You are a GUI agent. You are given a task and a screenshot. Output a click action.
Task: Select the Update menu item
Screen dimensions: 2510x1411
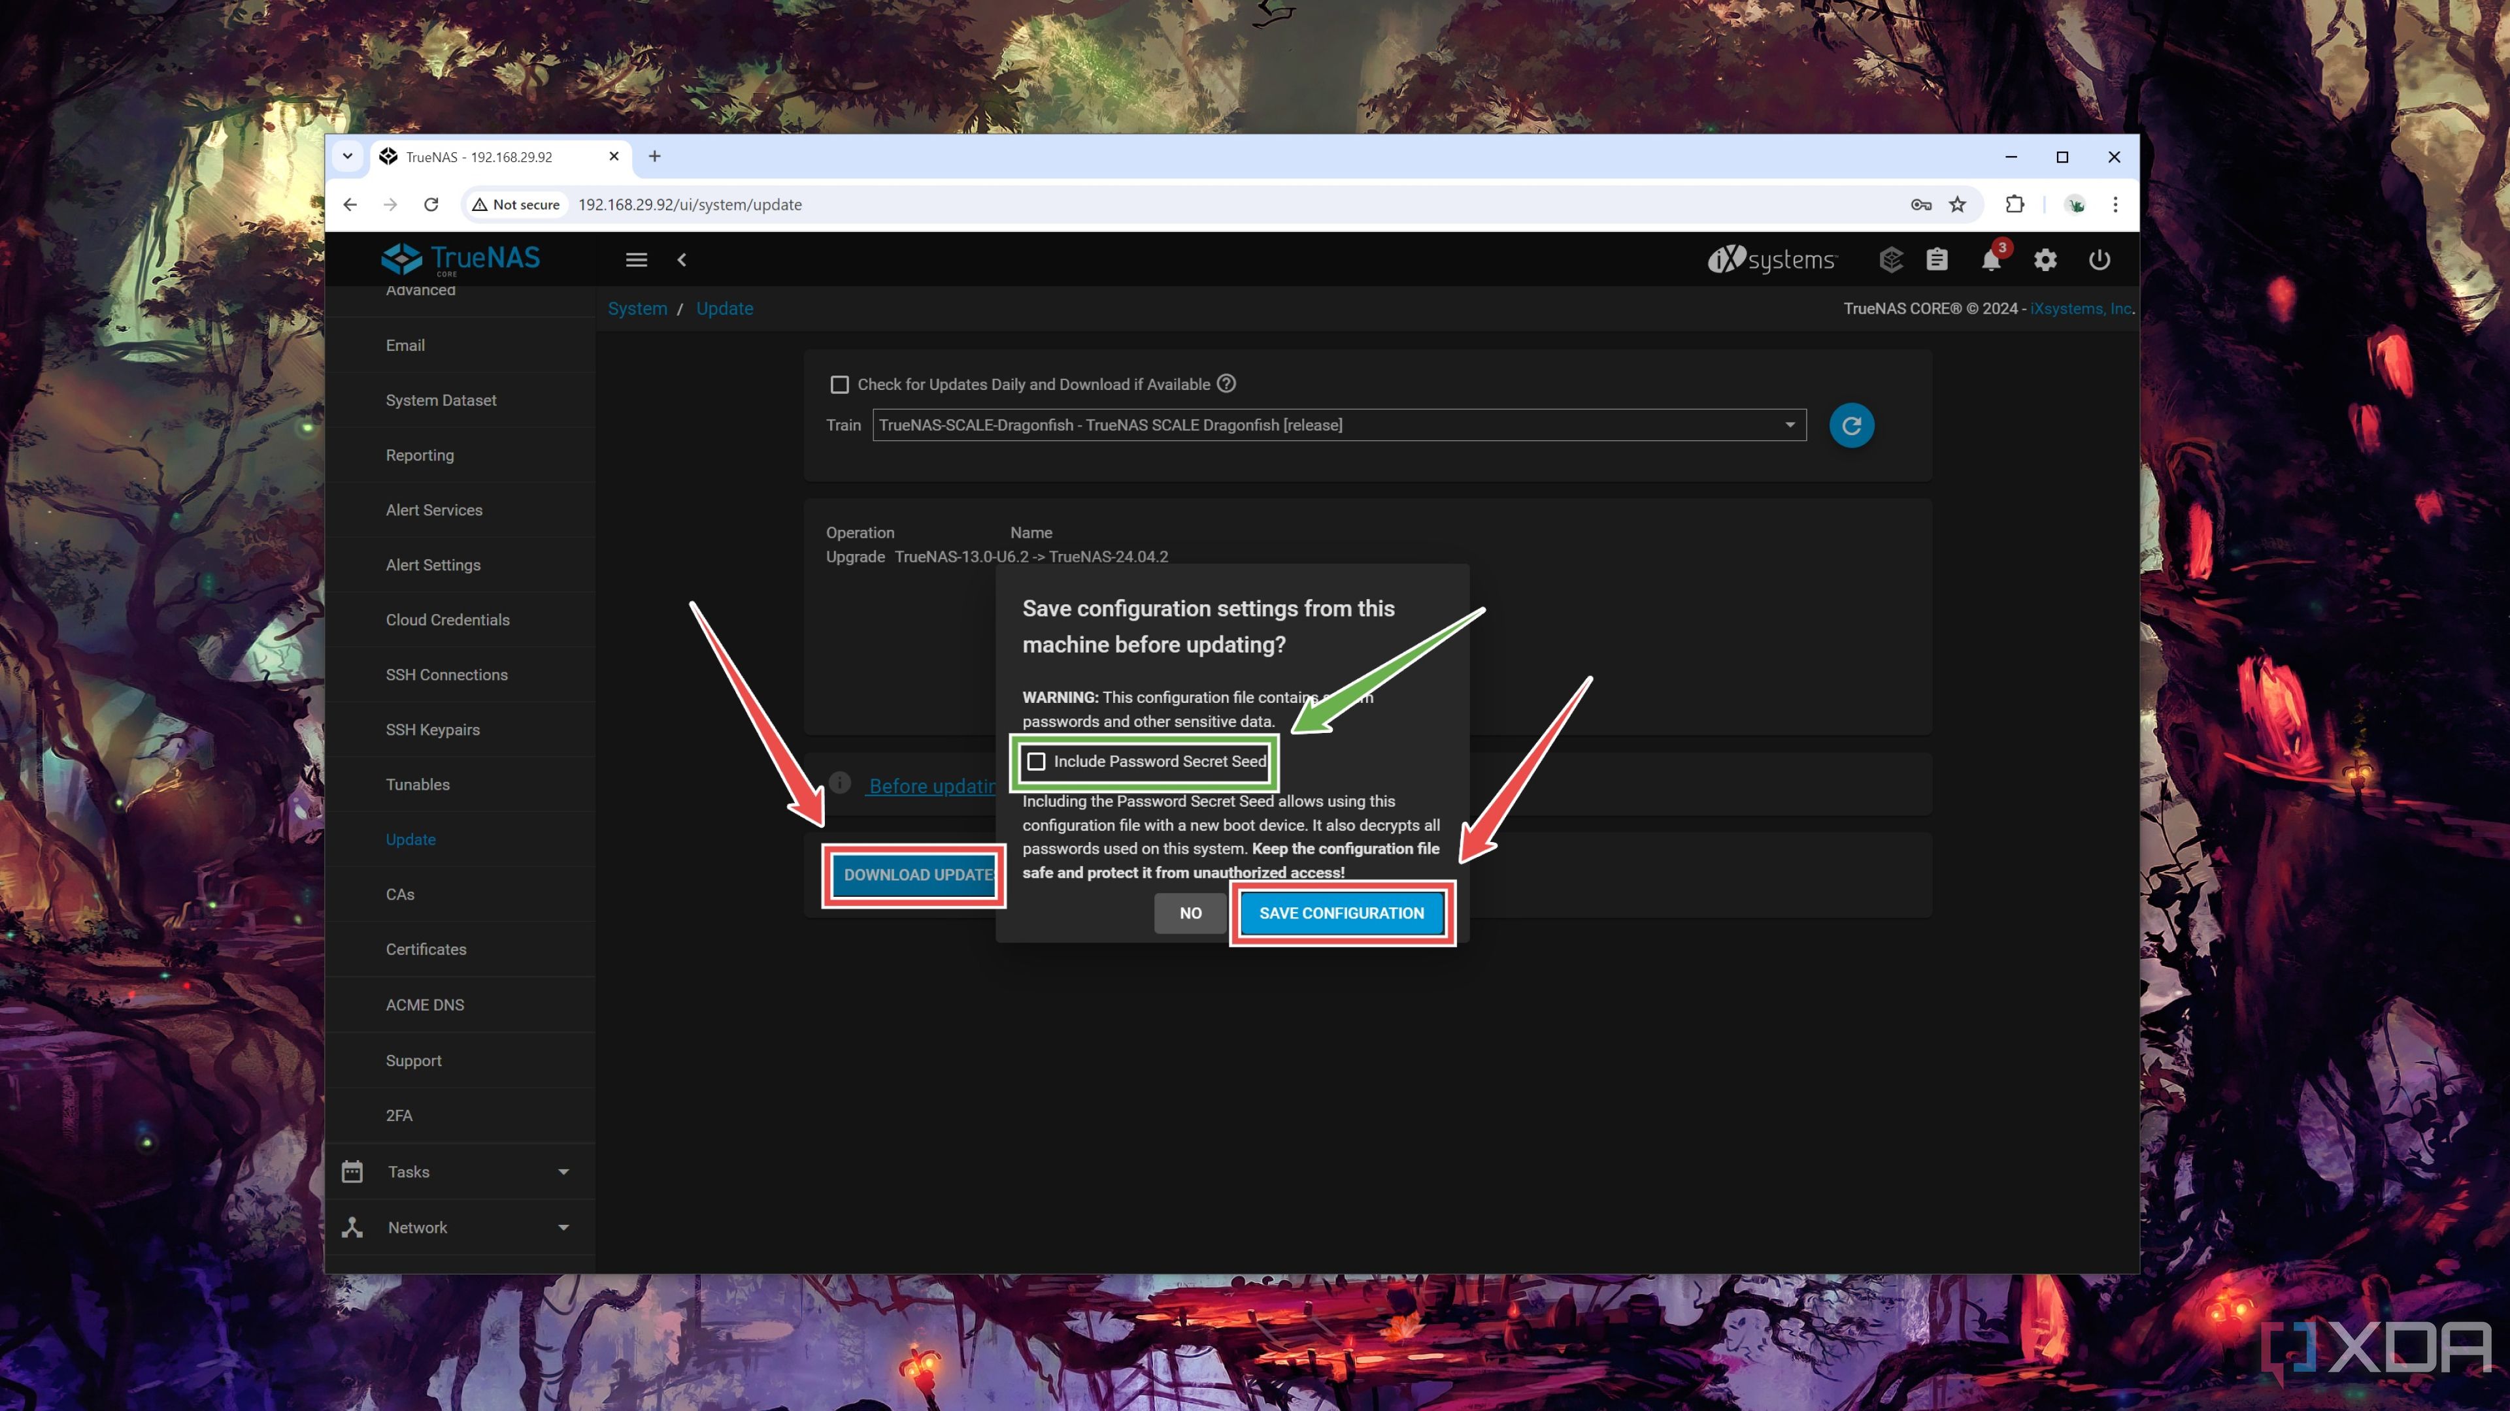[x=409, y=839]
